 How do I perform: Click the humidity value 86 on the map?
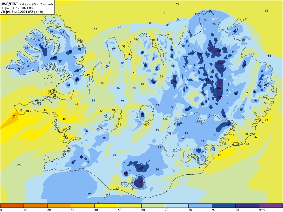click(243, 40)
